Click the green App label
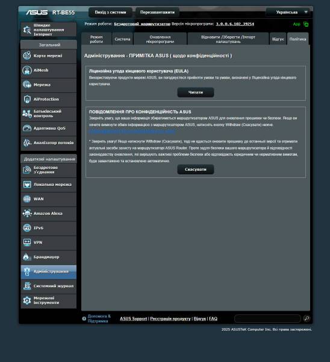Screen dimensions: 330x362 coord(297,24)
